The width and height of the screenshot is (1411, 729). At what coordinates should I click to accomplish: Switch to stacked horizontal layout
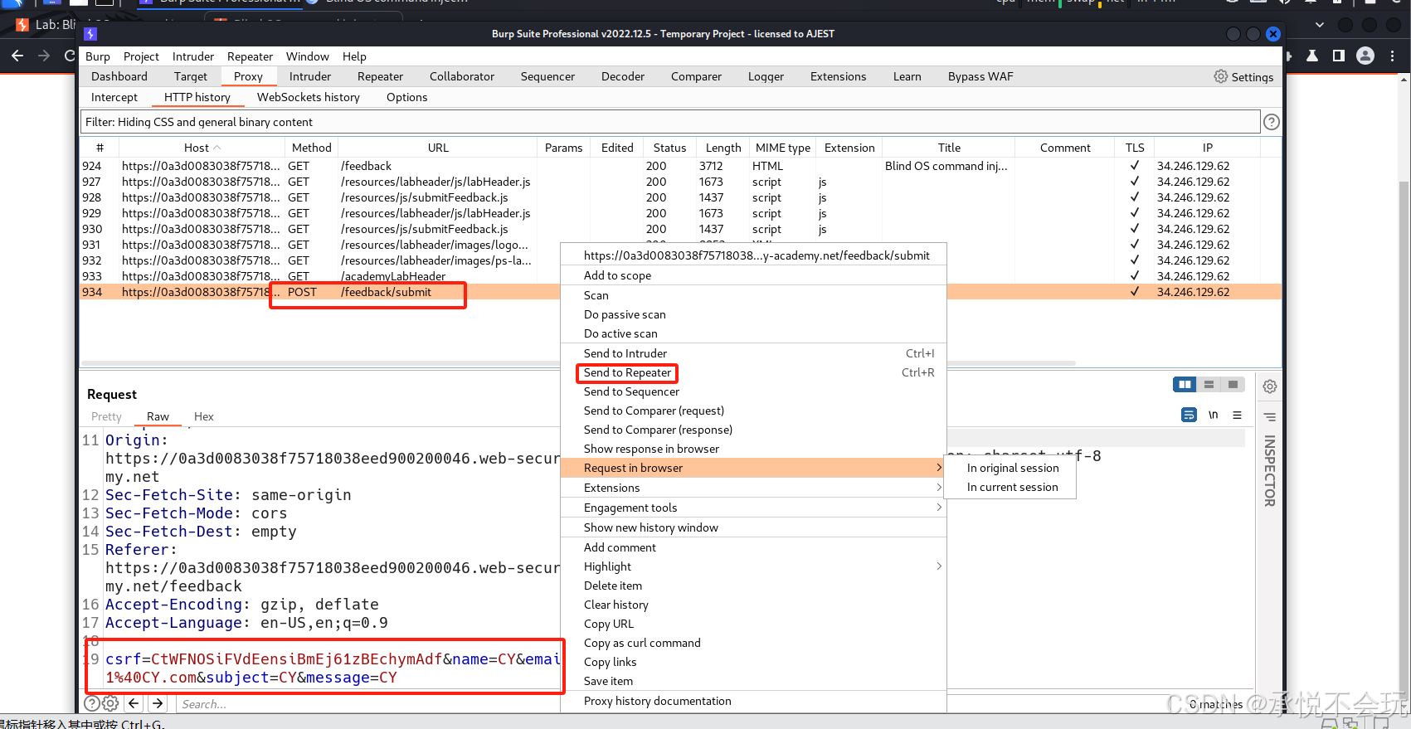(1209, 384)
